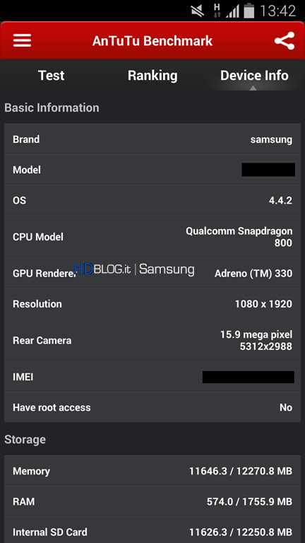
Task: Tap the AnTuTu Benchmark title
Action: tap(152, 41)
